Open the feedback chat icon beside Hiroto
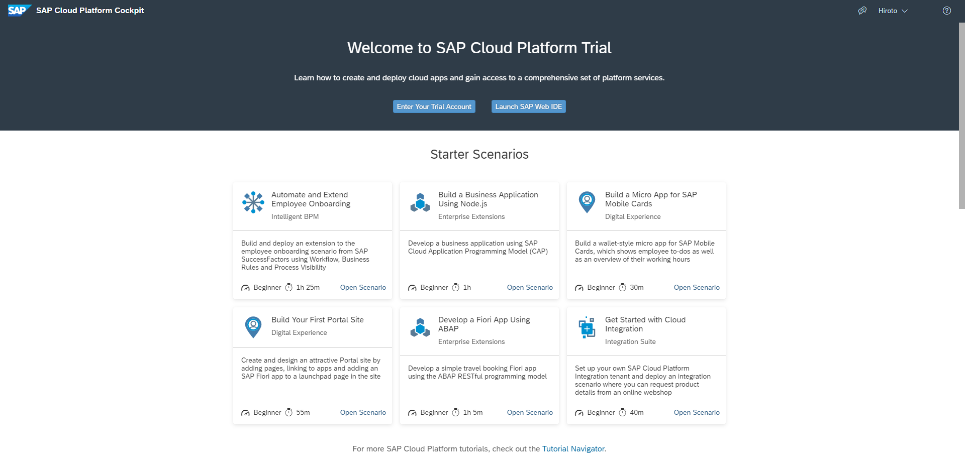The image size is (965, 469). point(862,11)
